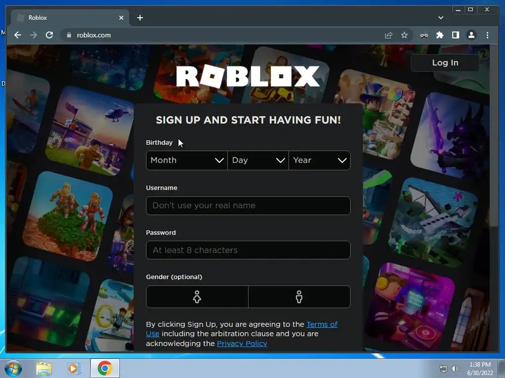
Task: View site info via the lock icon
Action: pos(69,35)
